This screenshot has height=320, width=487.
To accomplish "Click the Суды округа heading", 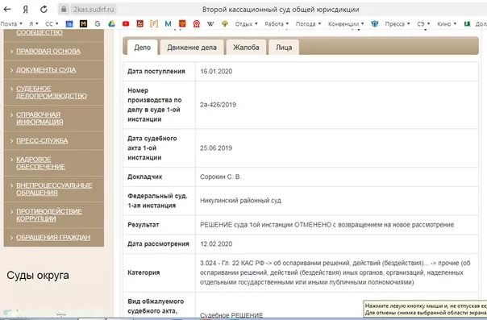I will click(x=38, y=276).
